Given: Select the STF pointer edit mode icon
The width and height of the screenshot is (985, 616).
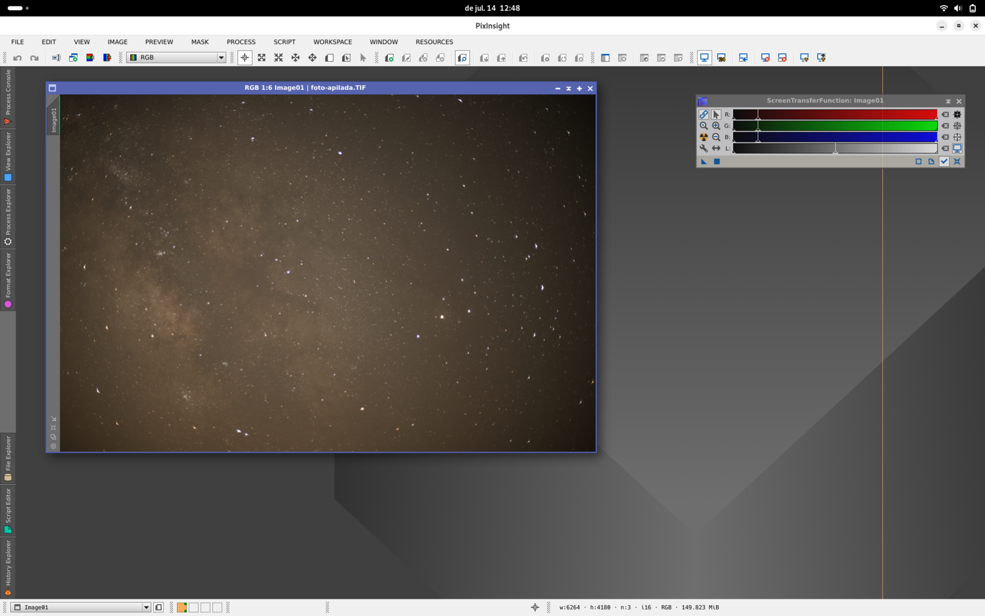Looking at the screenshot, I should (x=716, y=114).
